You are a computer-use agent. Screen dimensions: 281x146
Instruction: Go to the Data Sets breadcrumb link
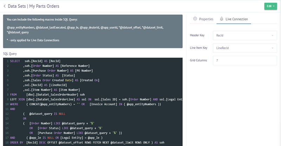click(x=19, y=6)
